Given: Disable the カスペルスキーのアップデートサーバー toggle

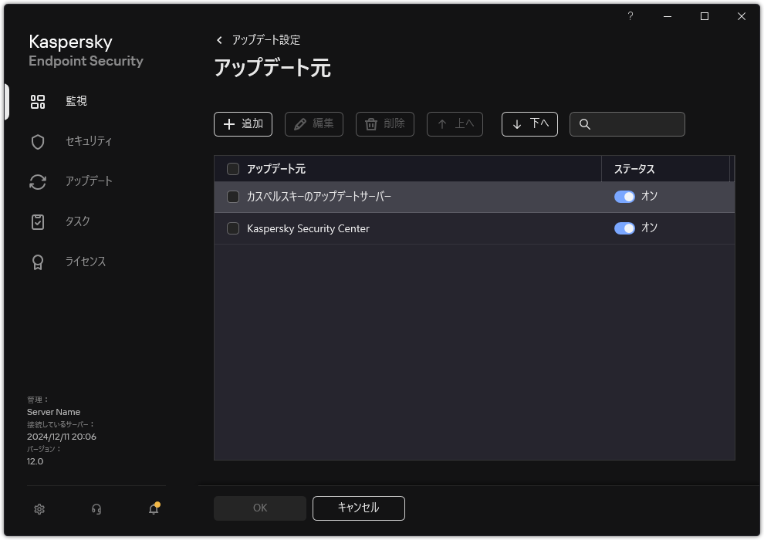Looking at the screenshot, I should point(625,197).
